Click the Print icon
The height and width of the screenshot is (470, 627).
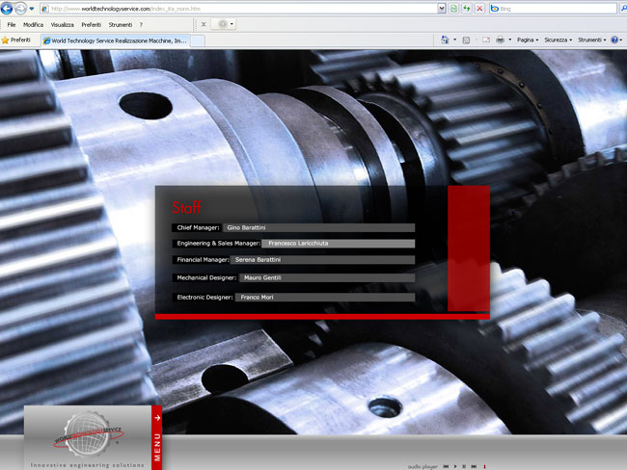pyautogui.click(x=500, y=39)
